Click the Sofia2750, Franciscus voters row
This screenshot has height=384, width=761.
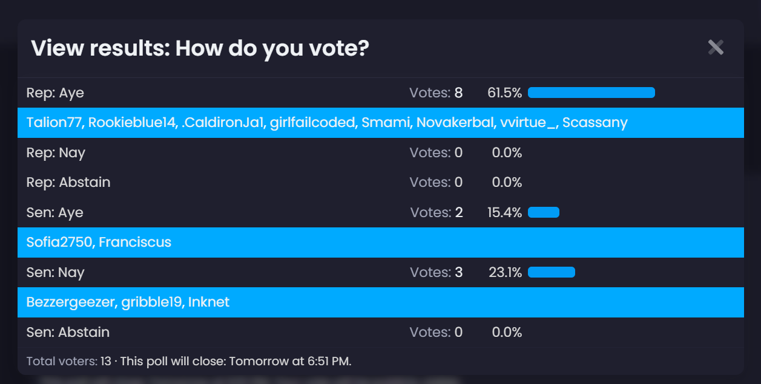99,242
